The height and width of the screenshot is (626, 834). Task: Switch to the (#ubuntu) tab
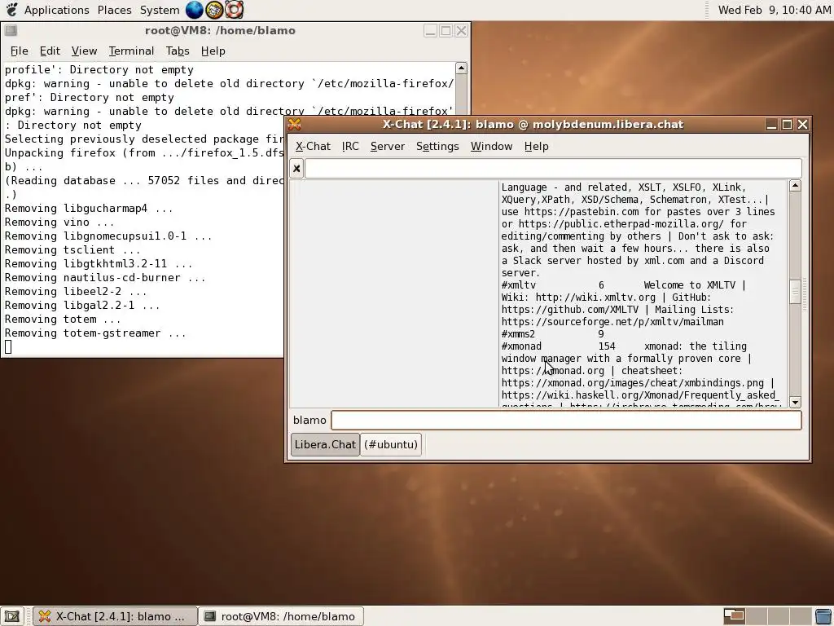pos(391,444)
